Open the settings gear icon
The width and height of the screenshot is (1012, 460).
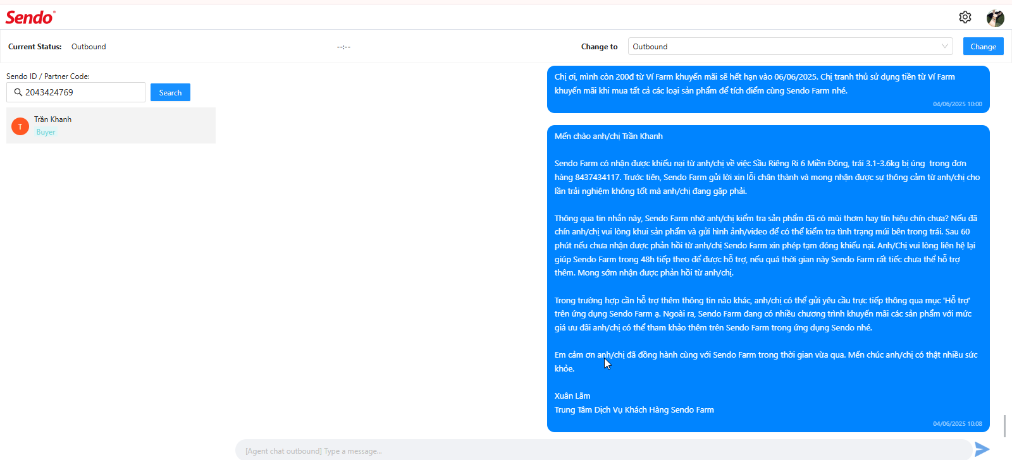[965, 17]
